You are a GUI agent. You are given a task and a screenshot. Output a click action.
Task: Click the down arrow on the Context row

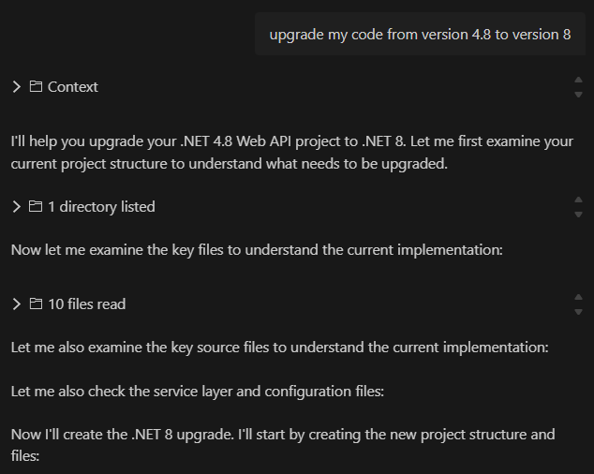point(578,95)
